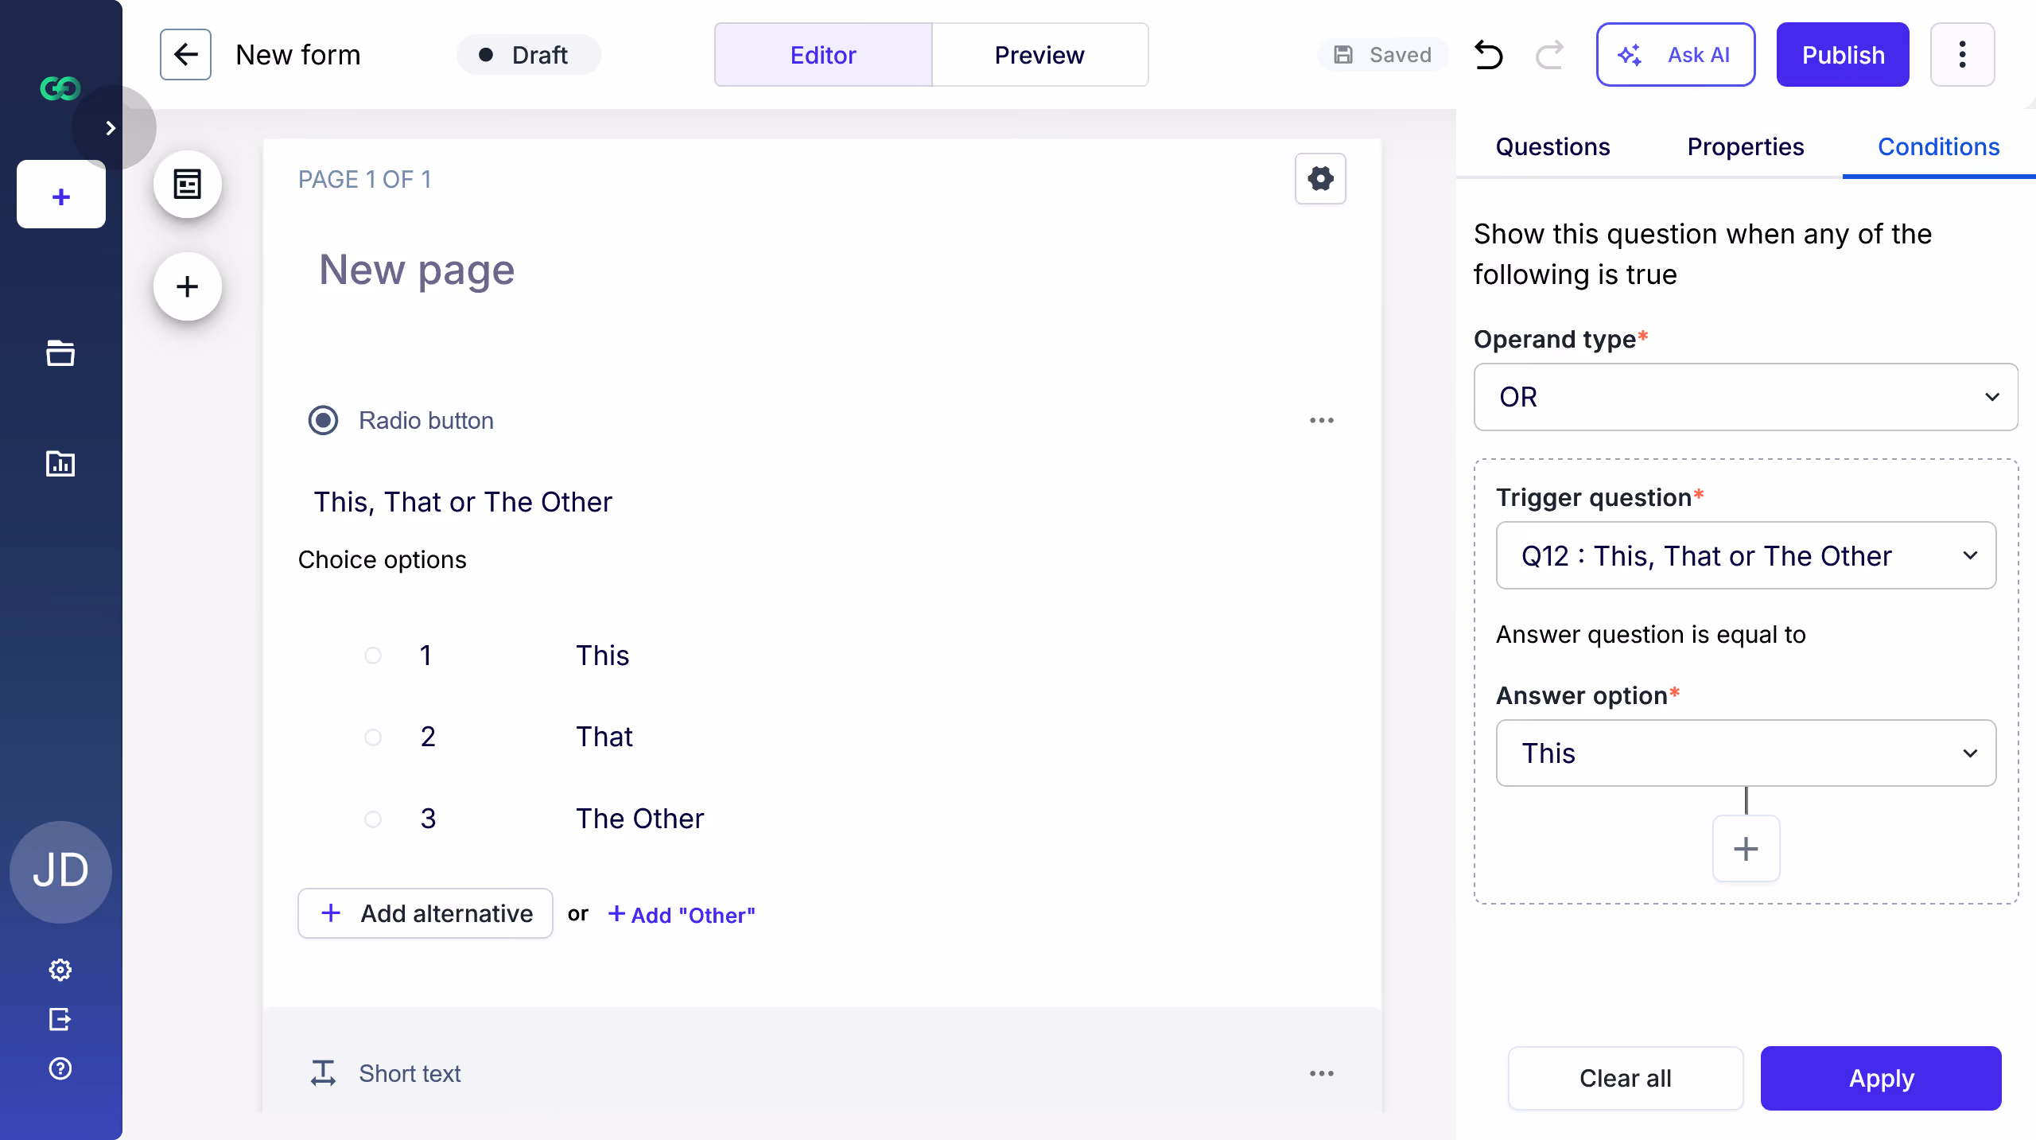This screenshot has height=1140, width=2036.
Task: Click Clear all button
Action: (1626, 1078)
